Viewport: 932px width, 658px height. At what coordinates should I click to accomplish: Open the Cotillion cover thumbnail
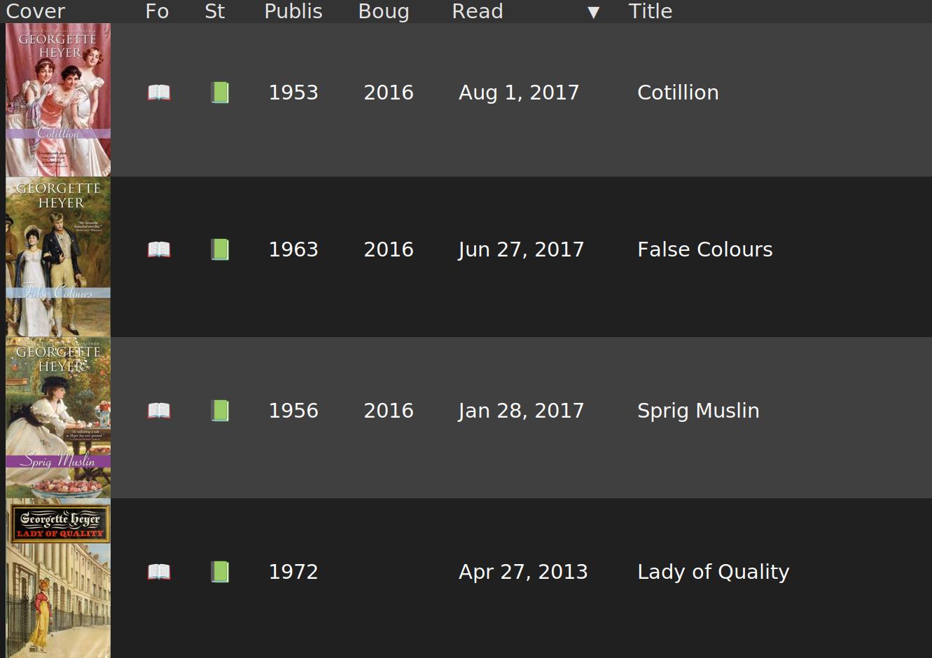pos(58,100)
